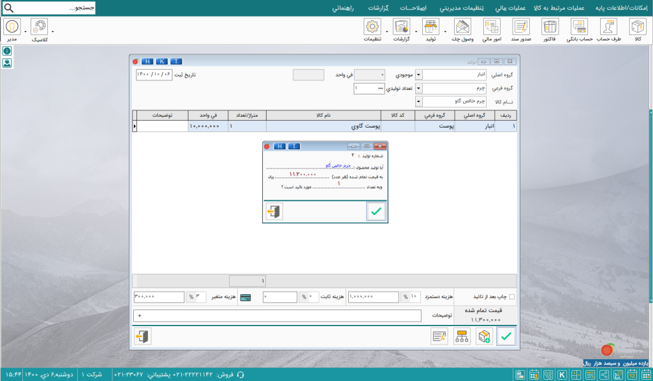Open the تنظیمات gear toolbar icon
The height and width of the screenshot is (381, 653).
372,27
